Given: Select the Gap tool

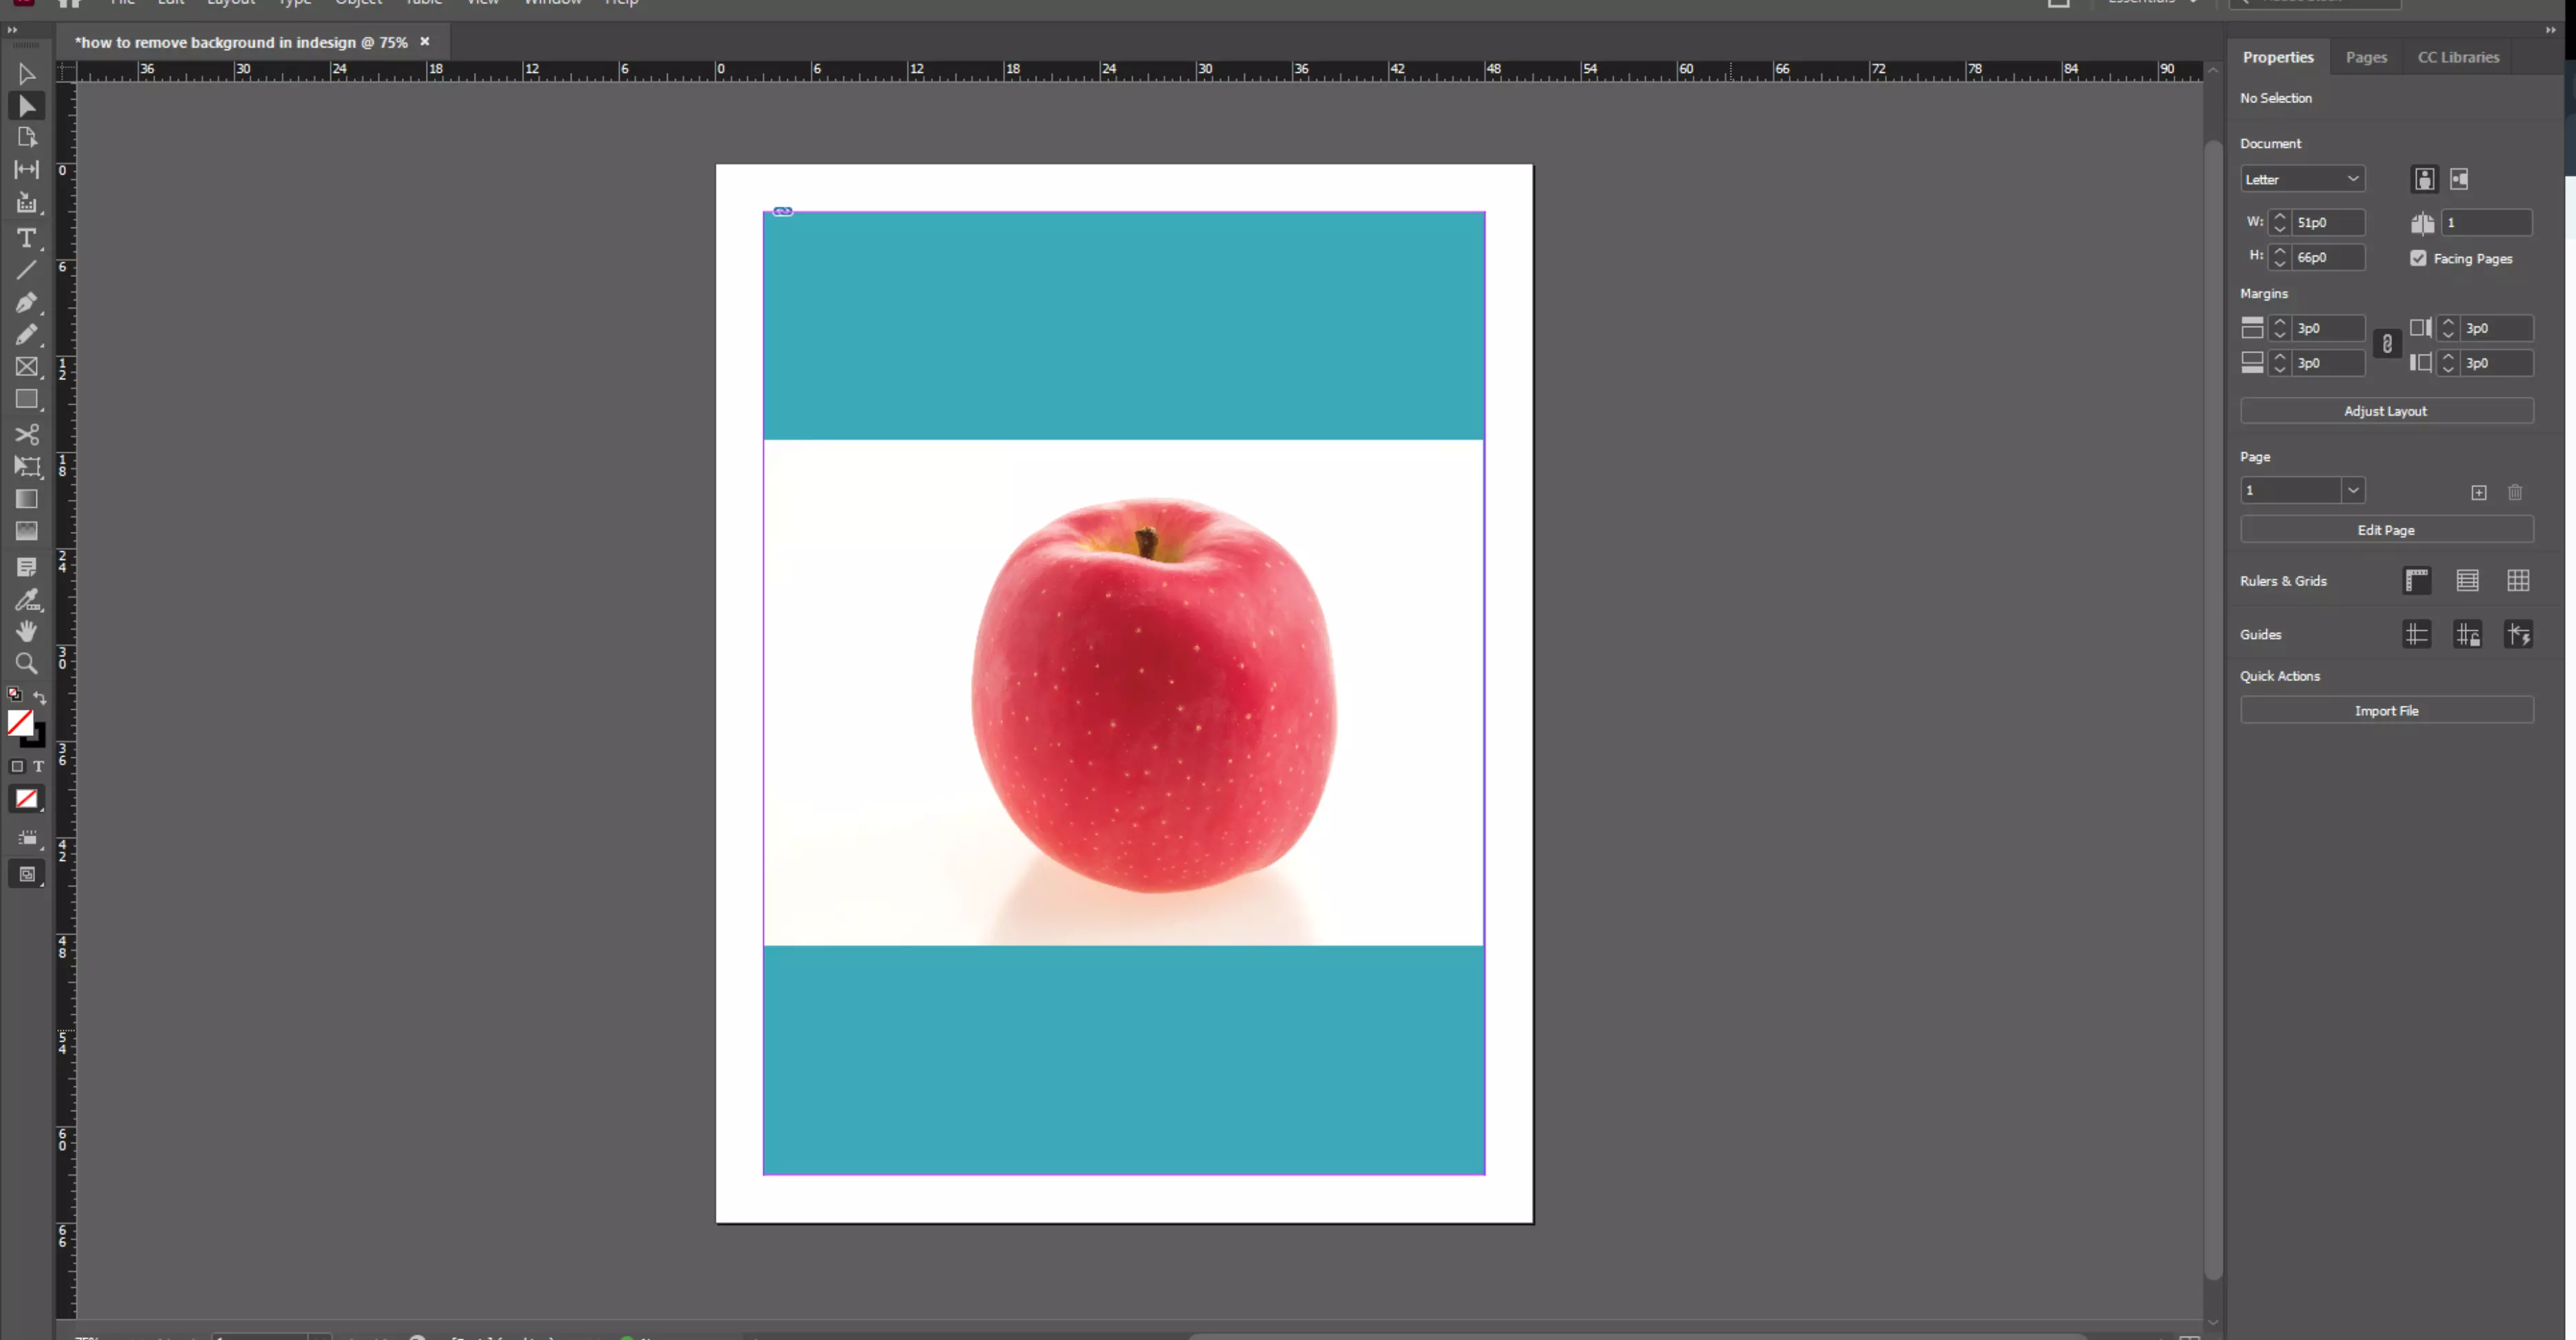Looking at the screenshot, I should click(x=26, y=170).
